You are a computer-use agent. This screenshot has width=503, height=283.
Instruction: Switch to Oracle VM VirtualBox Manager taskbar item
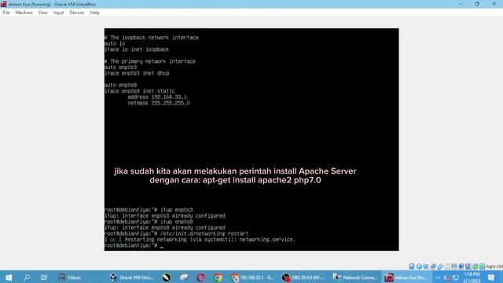point(131,277)
